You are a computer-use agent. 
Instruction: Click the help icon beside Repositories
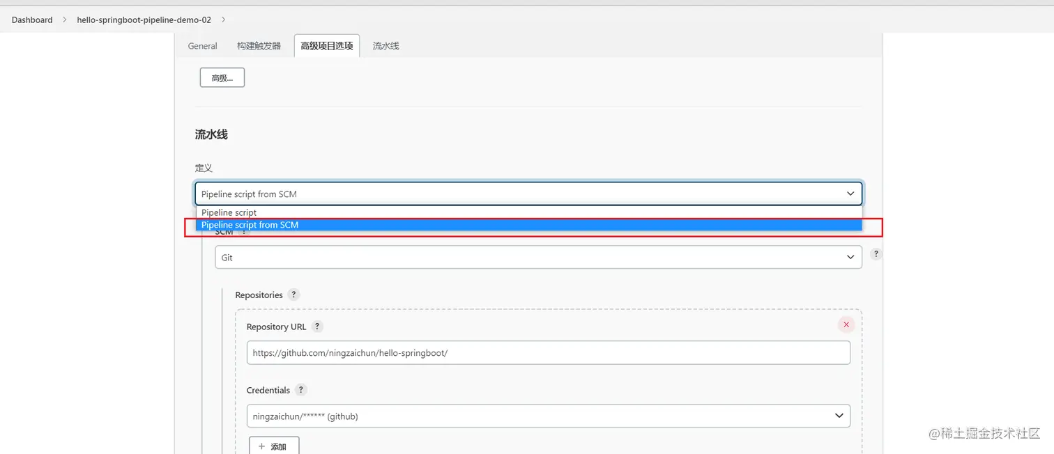click(x=293, y=295)
